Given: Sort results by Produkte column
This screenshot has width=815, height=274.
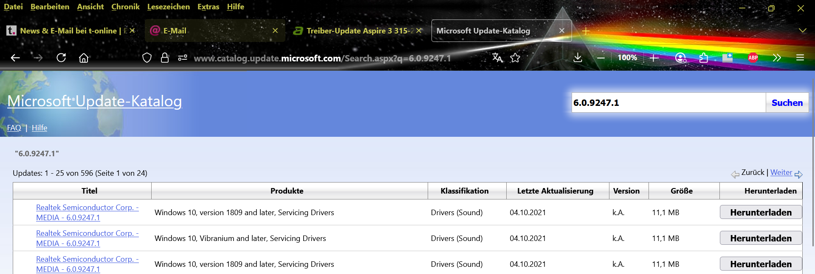Looking at the screenshot, I should [287, 191].
